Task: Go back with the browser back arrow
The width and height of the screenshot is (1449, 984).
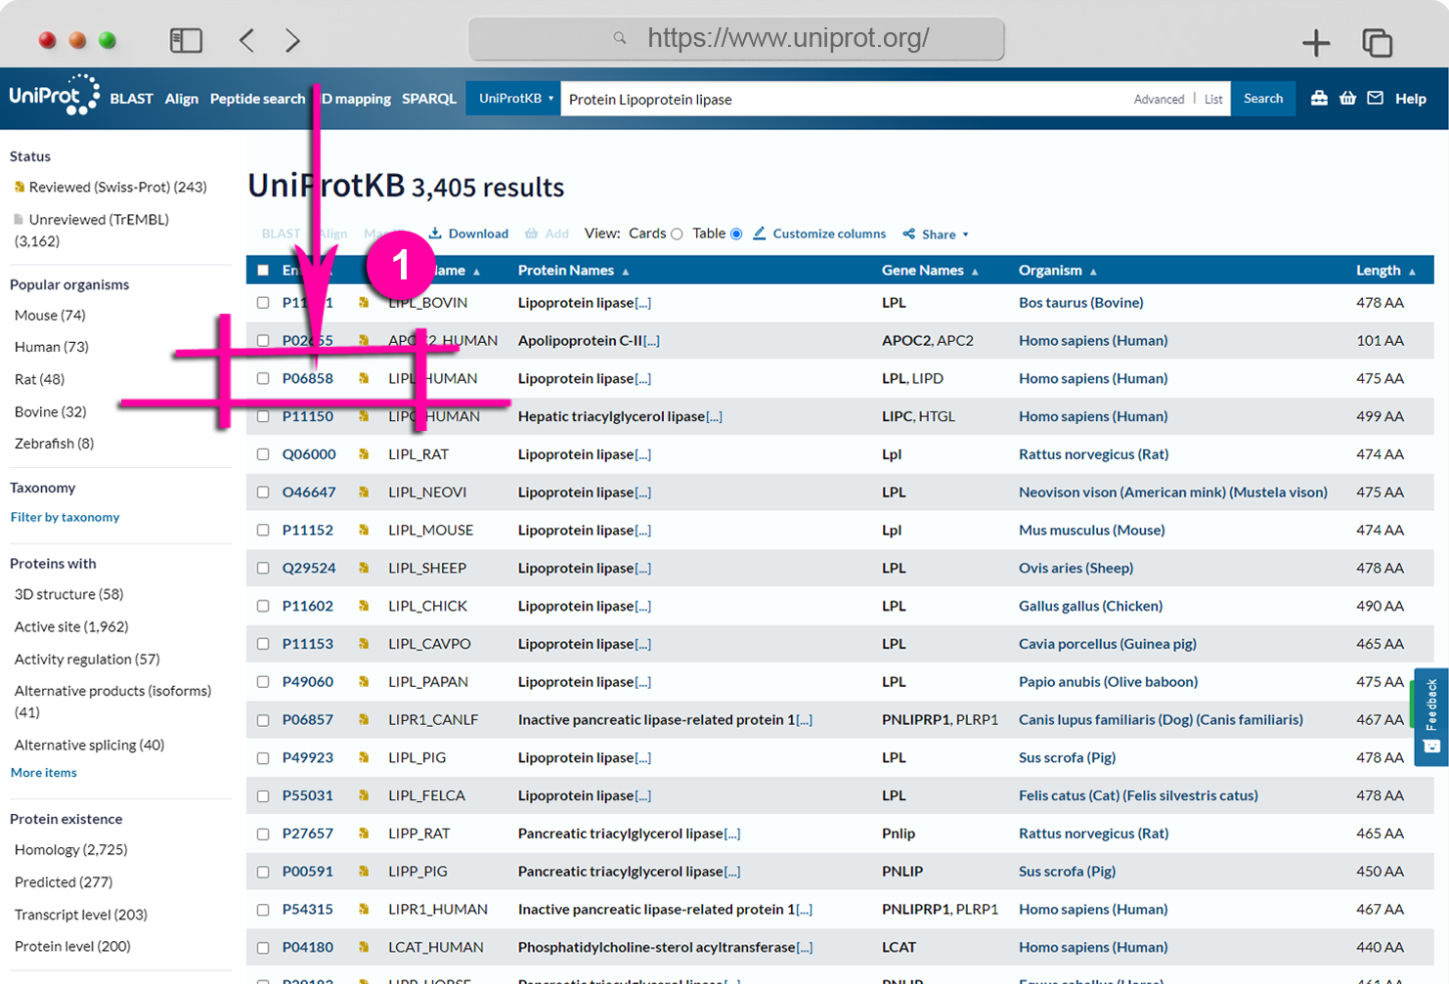Action: point(246,40)
